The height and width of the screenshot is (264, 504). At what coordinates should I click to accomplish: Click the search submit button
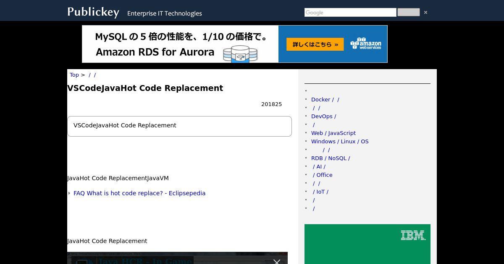point(409,12)
